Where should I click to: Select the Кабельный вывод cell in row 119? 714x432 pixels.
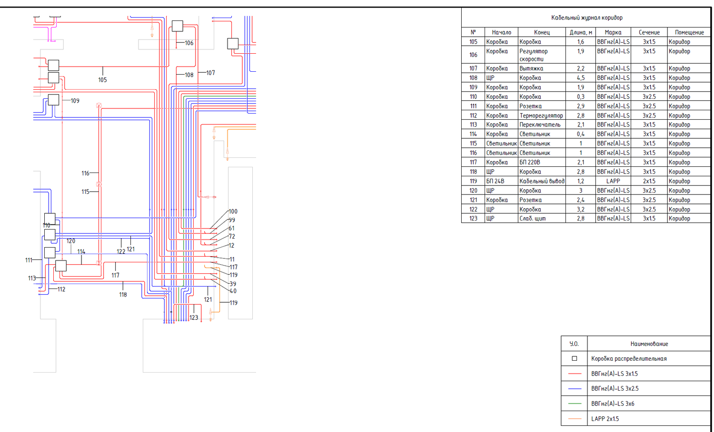click(542, 181)
